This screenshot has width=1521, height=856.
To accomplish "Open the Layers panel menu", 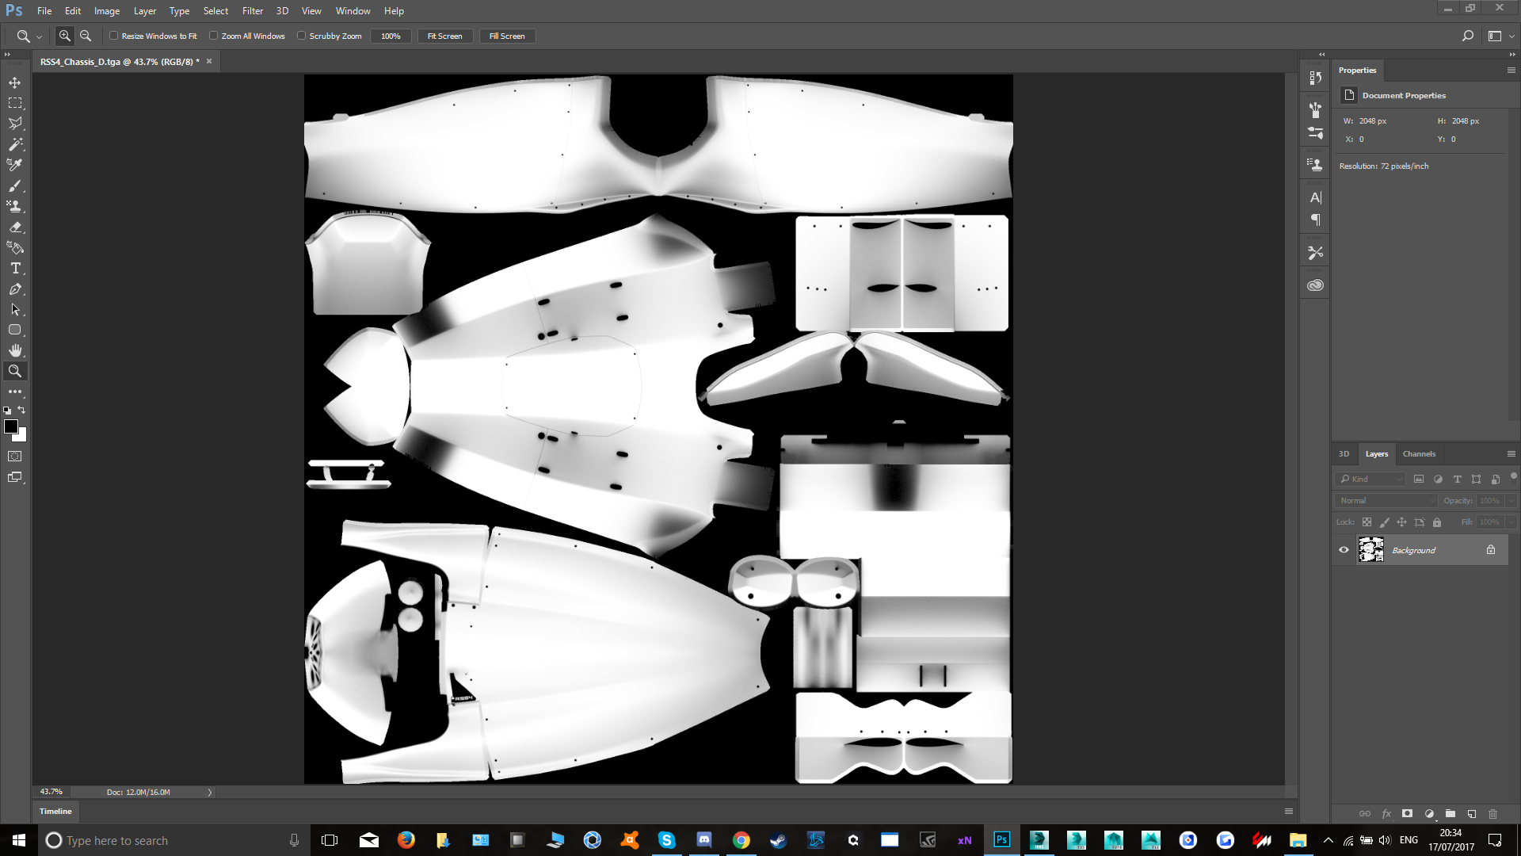I will tap(1511, 453).
